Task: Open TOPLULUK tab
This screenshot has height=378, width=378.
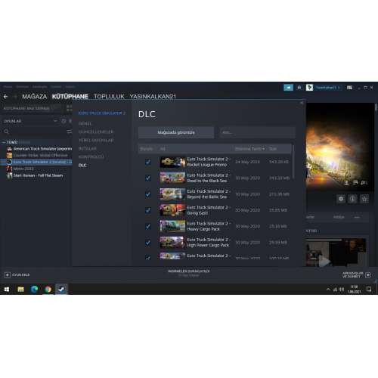Action: (109, 97)
